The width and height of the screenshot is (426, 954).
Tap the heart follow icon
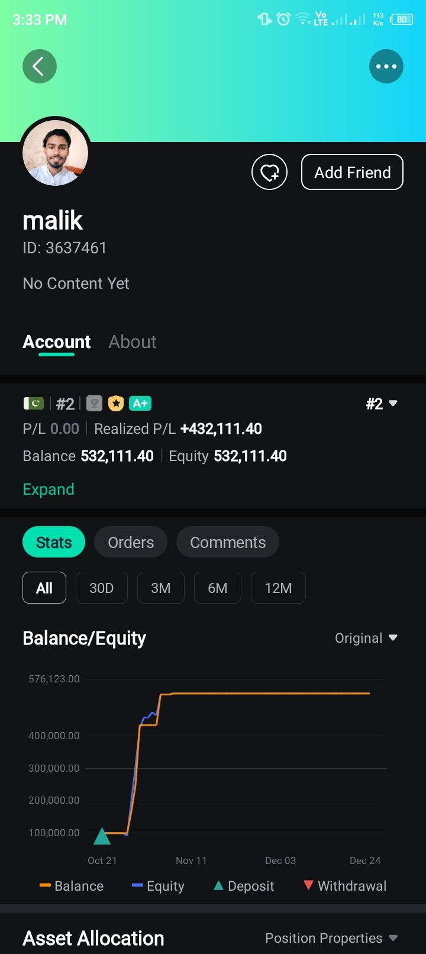[269, 172]
